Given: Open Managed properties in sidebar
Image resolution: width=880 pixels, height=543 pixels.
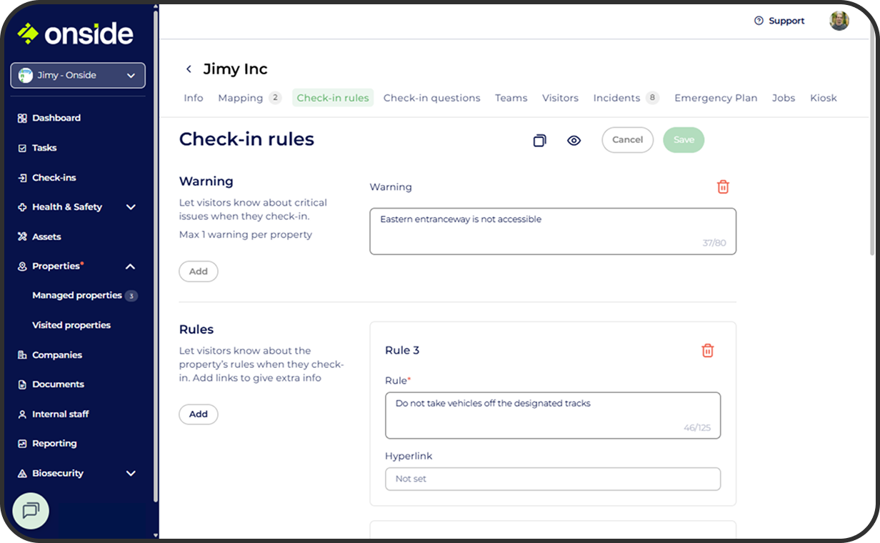Looking at the screenshot, I should [77, 296].
